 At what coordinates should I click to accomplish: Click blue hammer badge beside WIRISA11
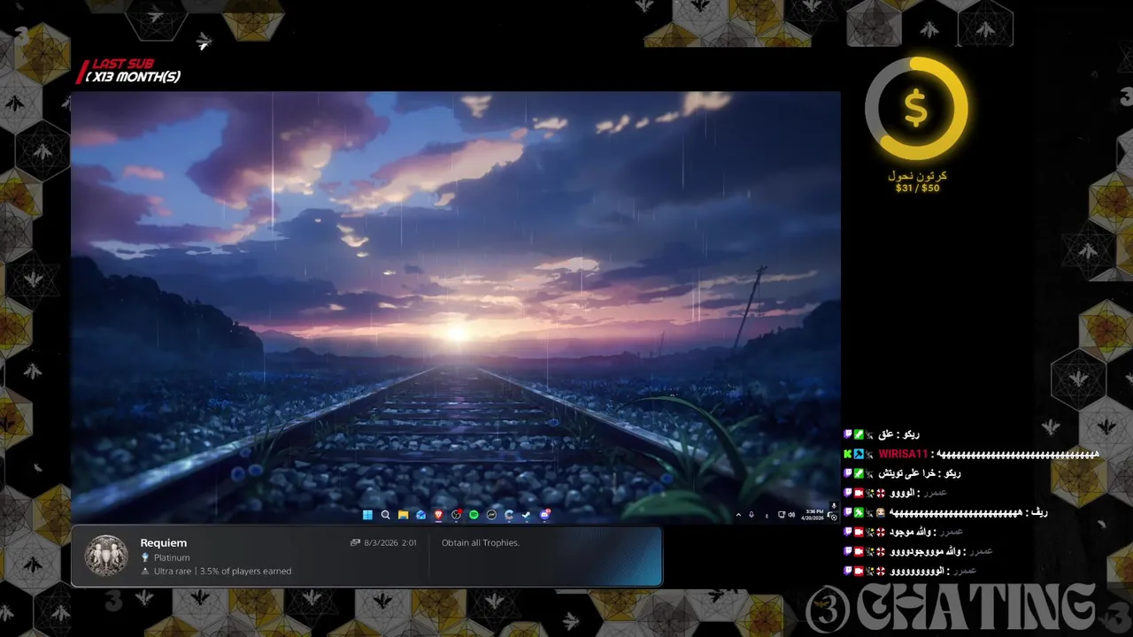[x=859, y=454]
